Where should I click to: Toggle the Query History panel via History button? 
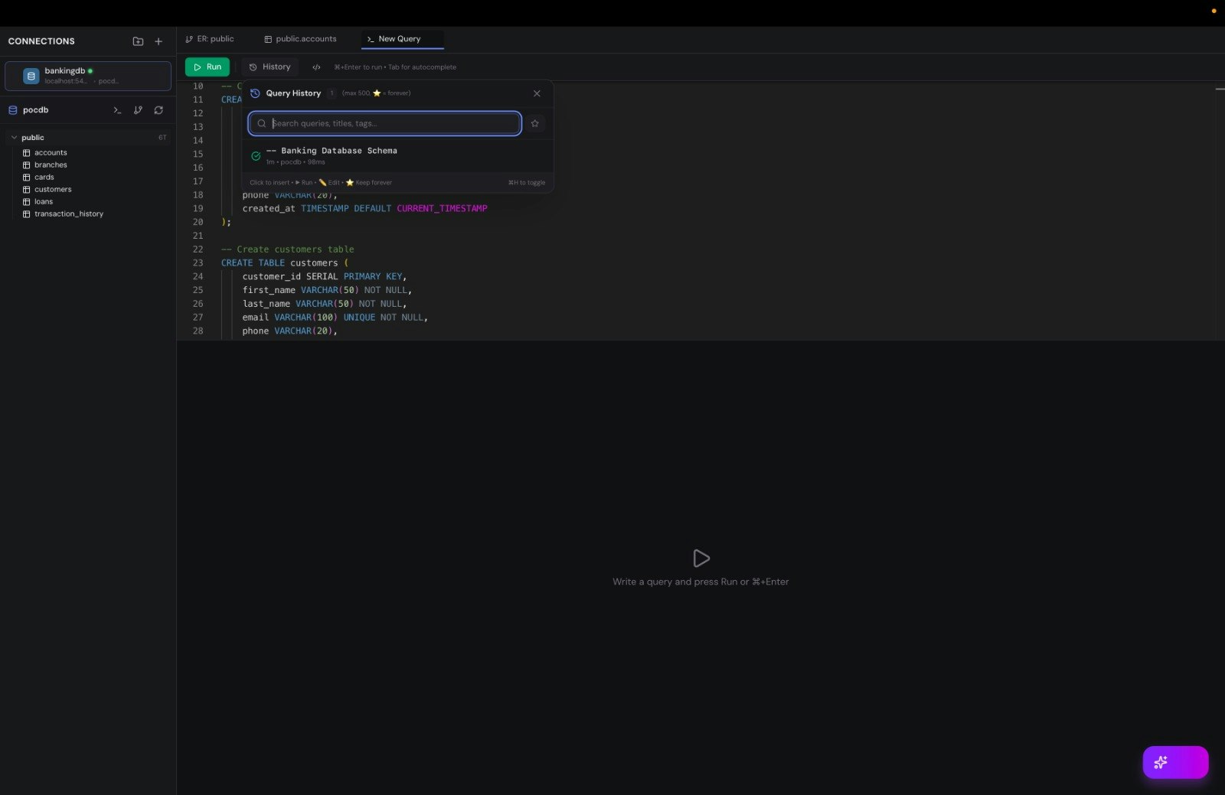tap(269, 67)
